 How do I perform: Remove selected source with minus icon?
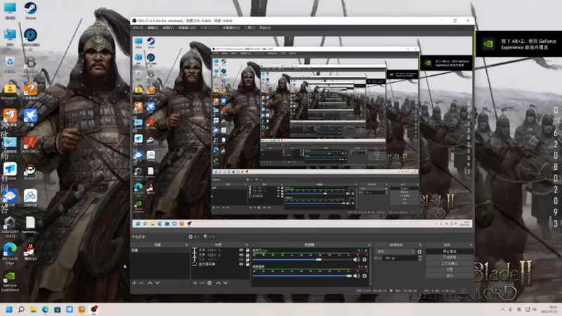(x=202, y=283)
